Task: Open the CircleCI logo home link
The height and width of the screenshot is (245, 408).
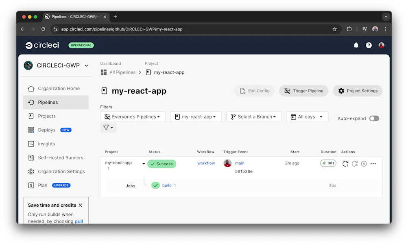Action: coord(42,45)
